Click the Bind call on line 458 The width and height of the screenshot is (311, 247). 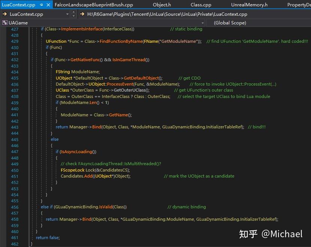pyautogui.click(x=87, y=219)
